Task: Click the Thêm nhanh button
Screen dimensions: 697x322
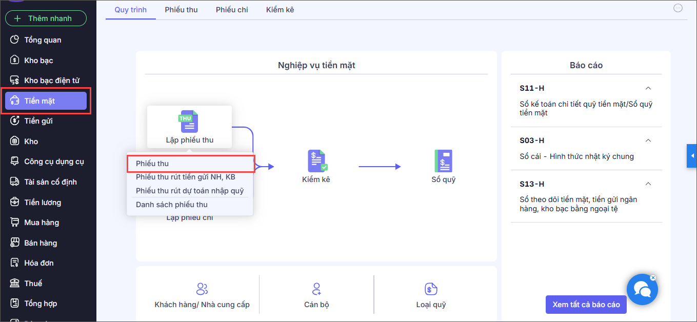Action: pyautogui.click(x=46, y=18)
